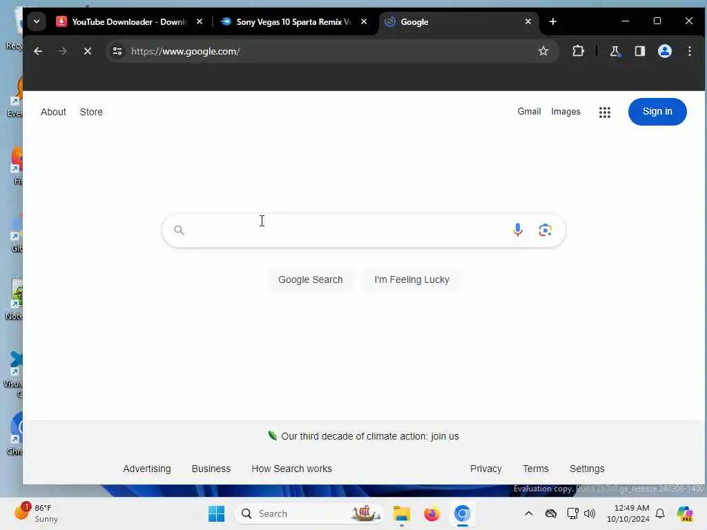Click the address bar URL google.com
The image size is (707, 530).
186,51
